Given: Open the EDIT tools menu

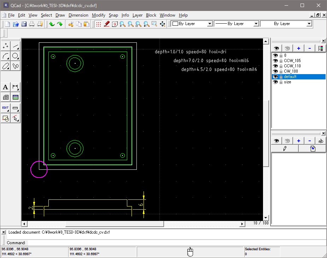Looking at the screenshot, I should click(6, 108).
